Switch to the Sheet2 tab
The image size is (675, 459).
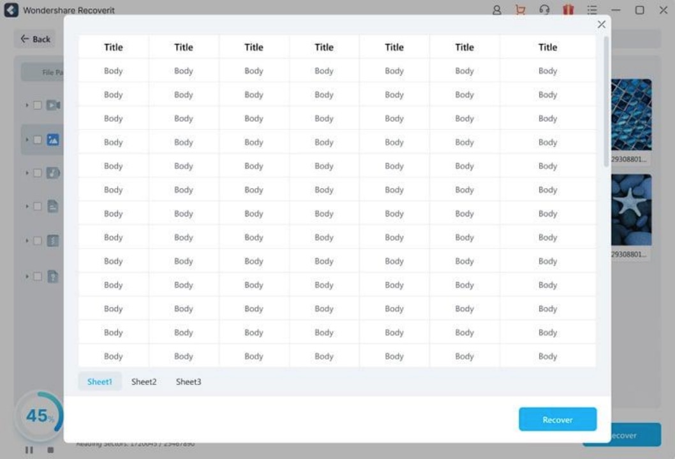(144, 381)
